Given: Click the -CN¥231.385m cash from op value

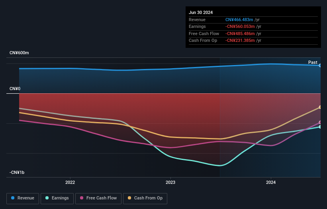Looking at the screenshot, I should click(240, 41).
